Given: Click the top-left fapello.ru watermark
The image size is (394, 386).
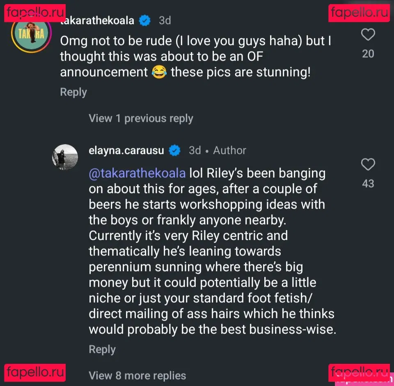Looking at the screenshot, I should [x=35, y=13].
